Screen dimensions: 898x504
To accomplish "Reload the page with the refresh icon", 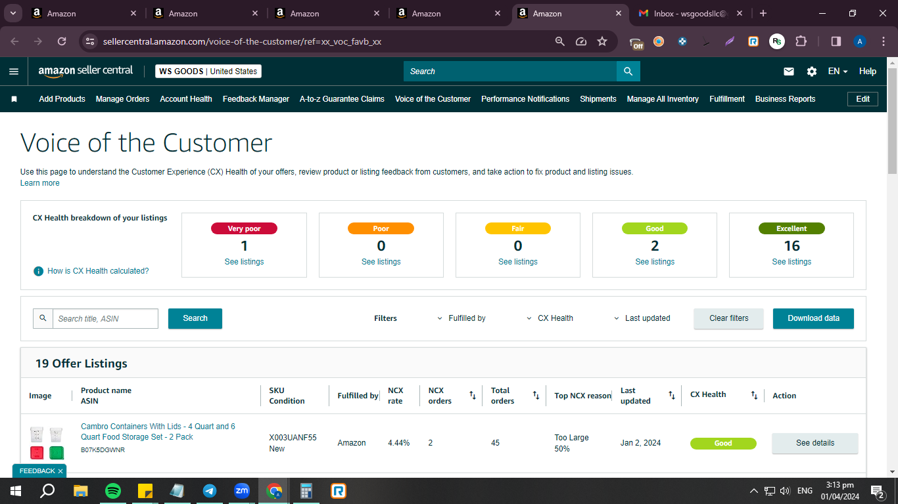I will click(x=62, y=41).
